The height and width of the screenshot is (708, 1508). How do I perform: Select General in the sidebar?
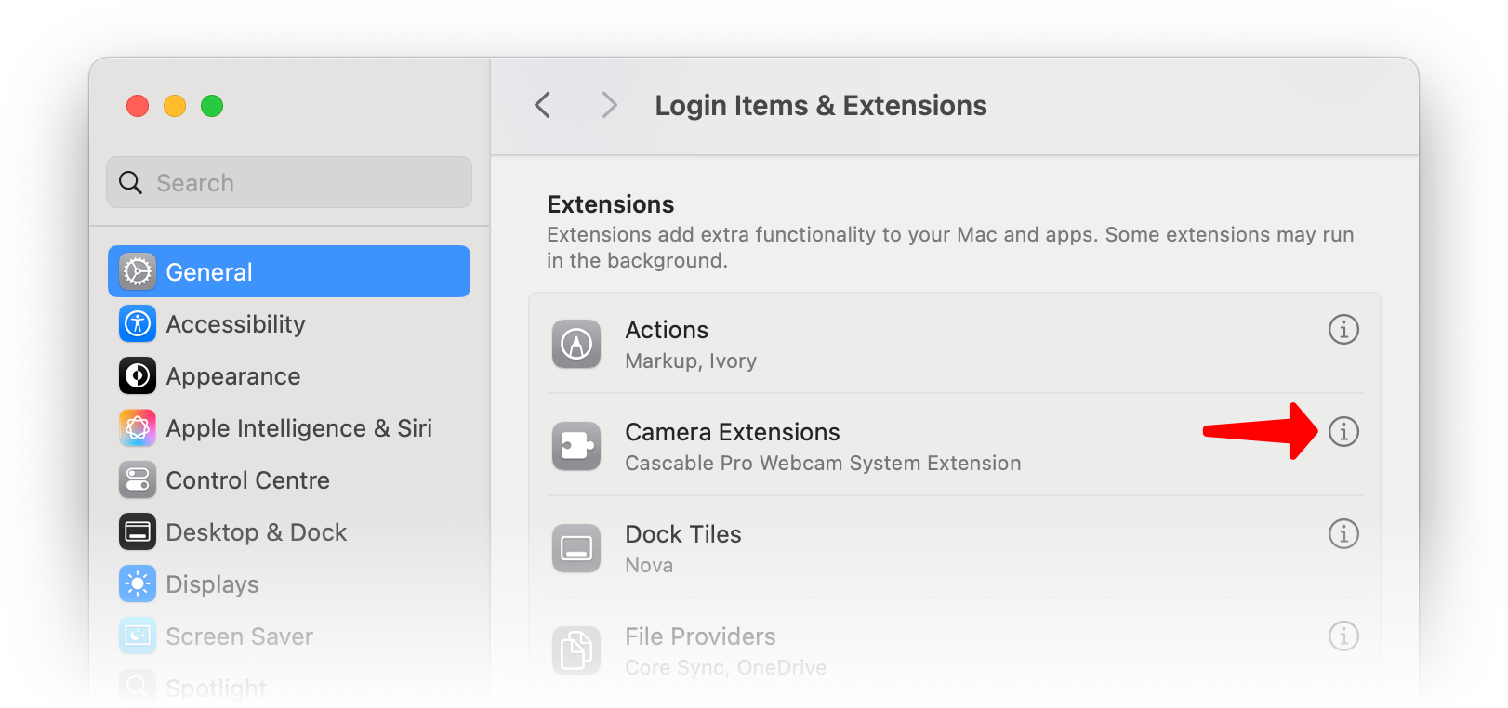tap(289, 271)
